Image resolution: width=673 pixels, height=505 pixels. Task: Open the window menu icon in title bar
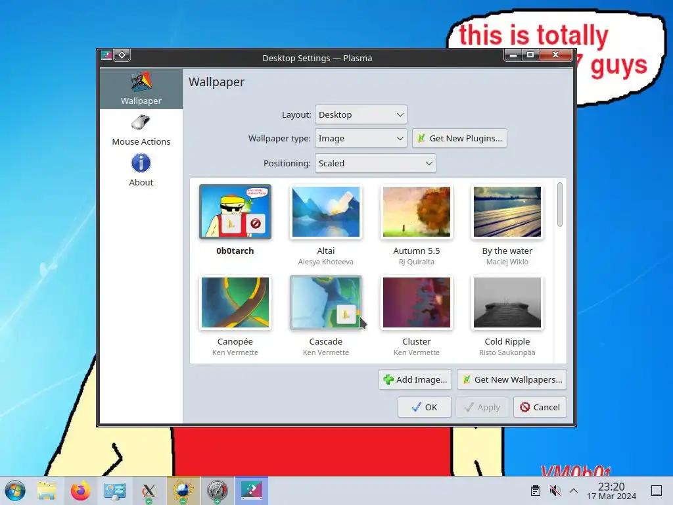106,55
